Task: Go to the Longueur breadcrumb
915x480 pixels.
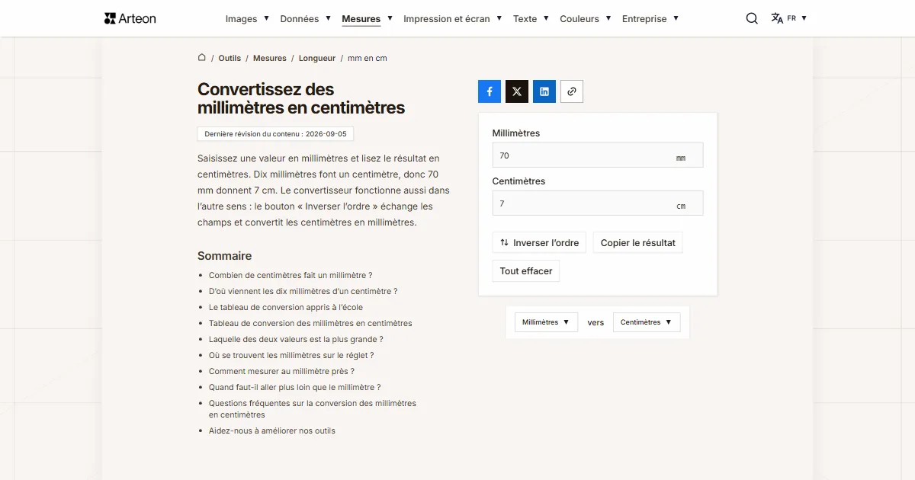Action: coord(317,58)
